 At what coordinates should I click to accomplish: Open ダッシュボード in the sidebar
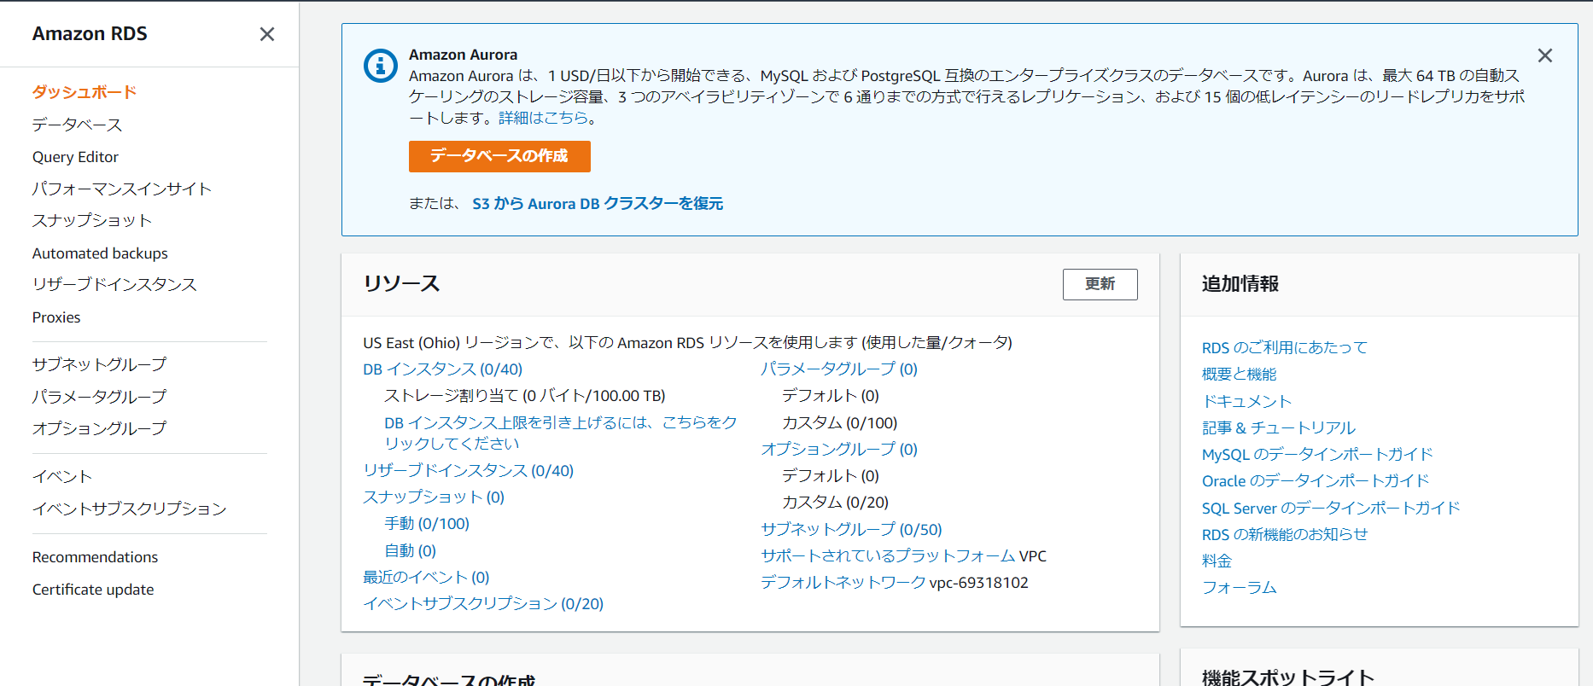[x=85, y=92]
